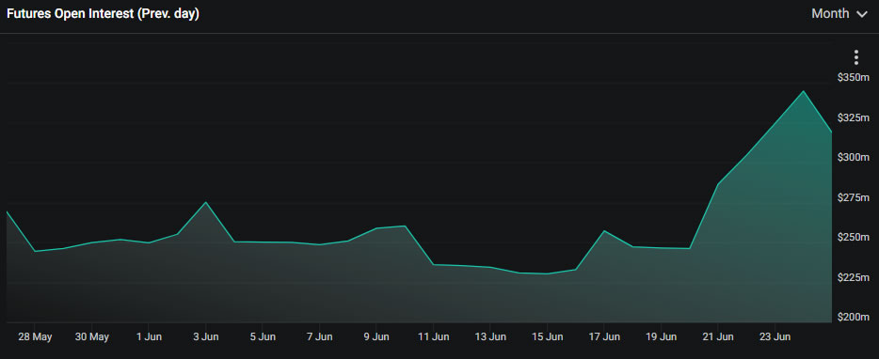Click the 17 Jun bump on the line
This screenshot has height=359, width=879.
604,231
